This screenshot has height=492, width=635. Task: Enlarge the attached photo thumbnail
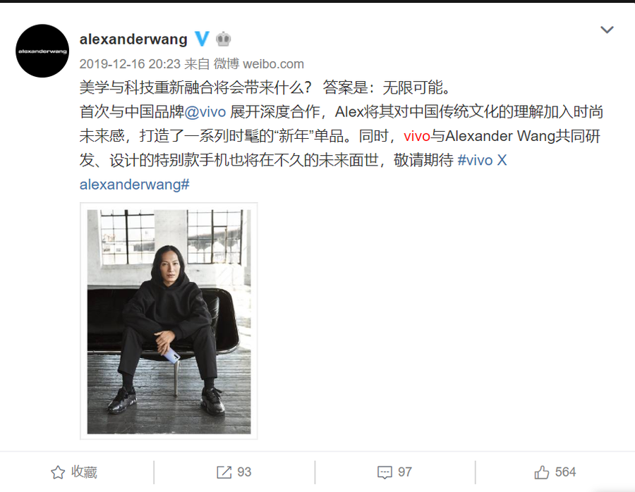click(169, 321)
